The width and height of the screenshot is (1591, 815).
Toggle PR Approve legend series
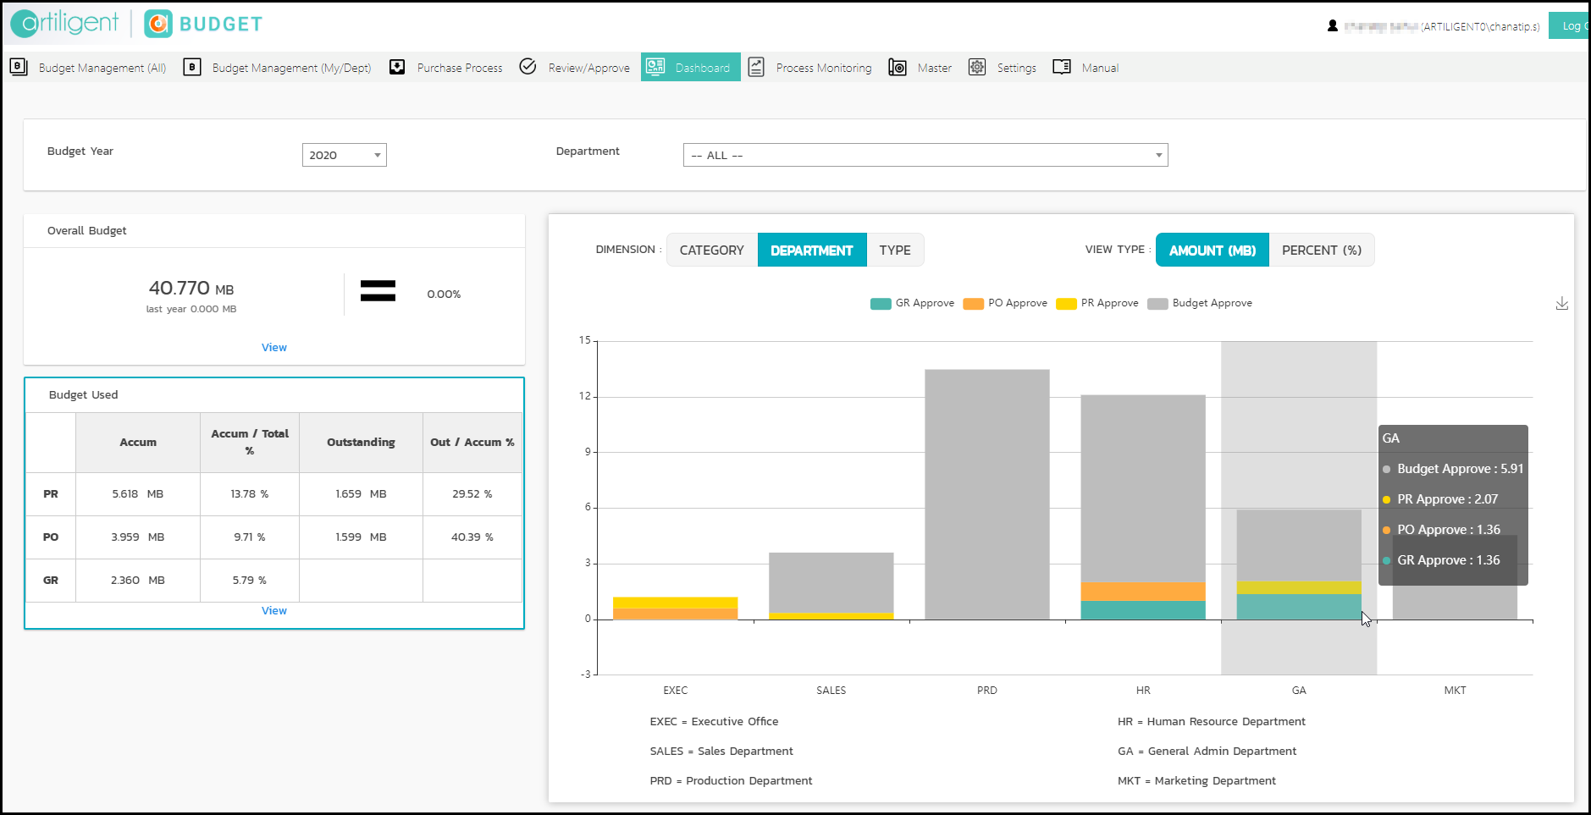click(x=1097, y=303)
